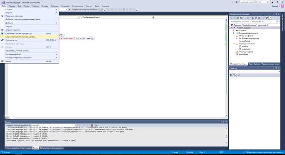This screenshot has height=155, width=285.
Task: Toggle Preview Selected Items in Solution Explorer
Action: pyautogui.click(x=271, y=18)
